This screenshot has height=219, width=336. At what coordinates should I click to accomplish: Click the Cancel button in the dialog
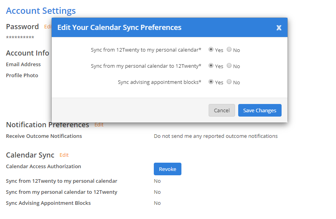tap(222, 110)
